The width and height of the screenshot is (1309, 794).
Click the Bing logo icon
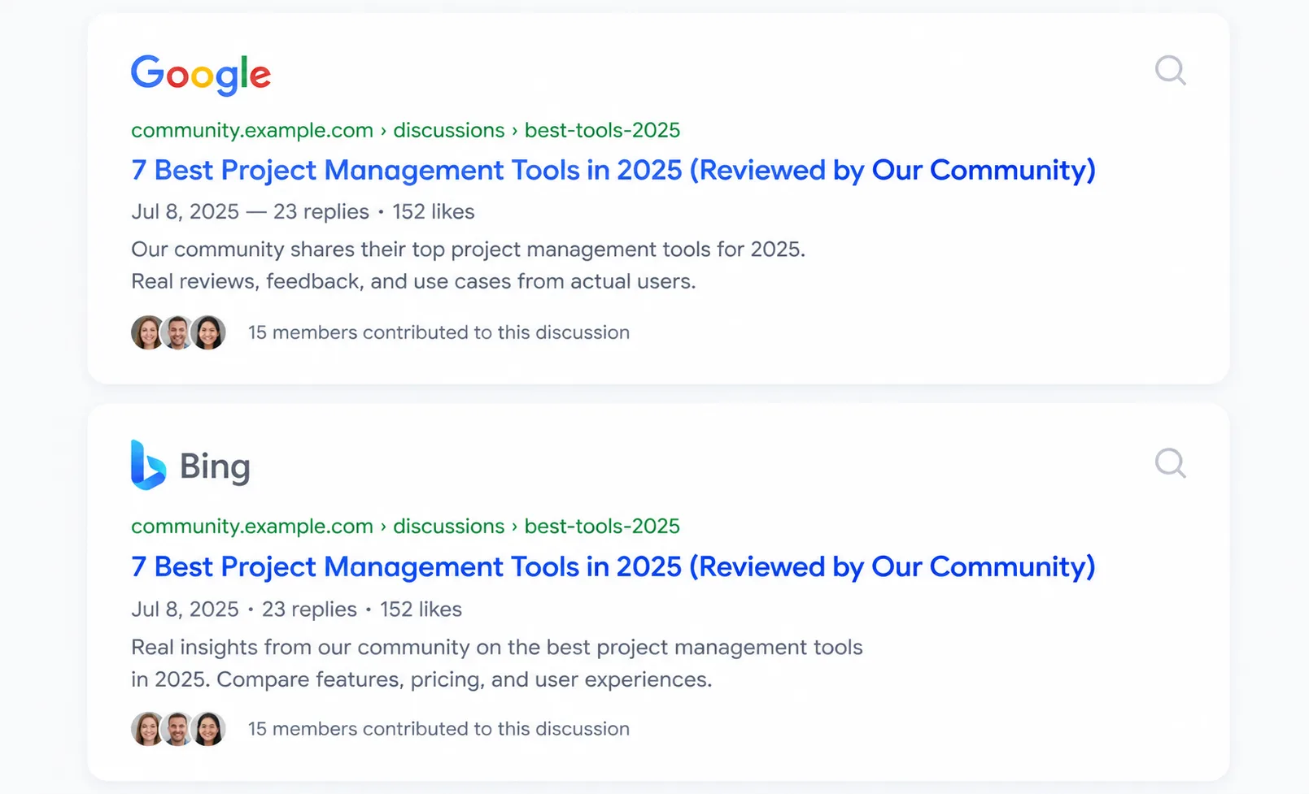pos(148,465)
